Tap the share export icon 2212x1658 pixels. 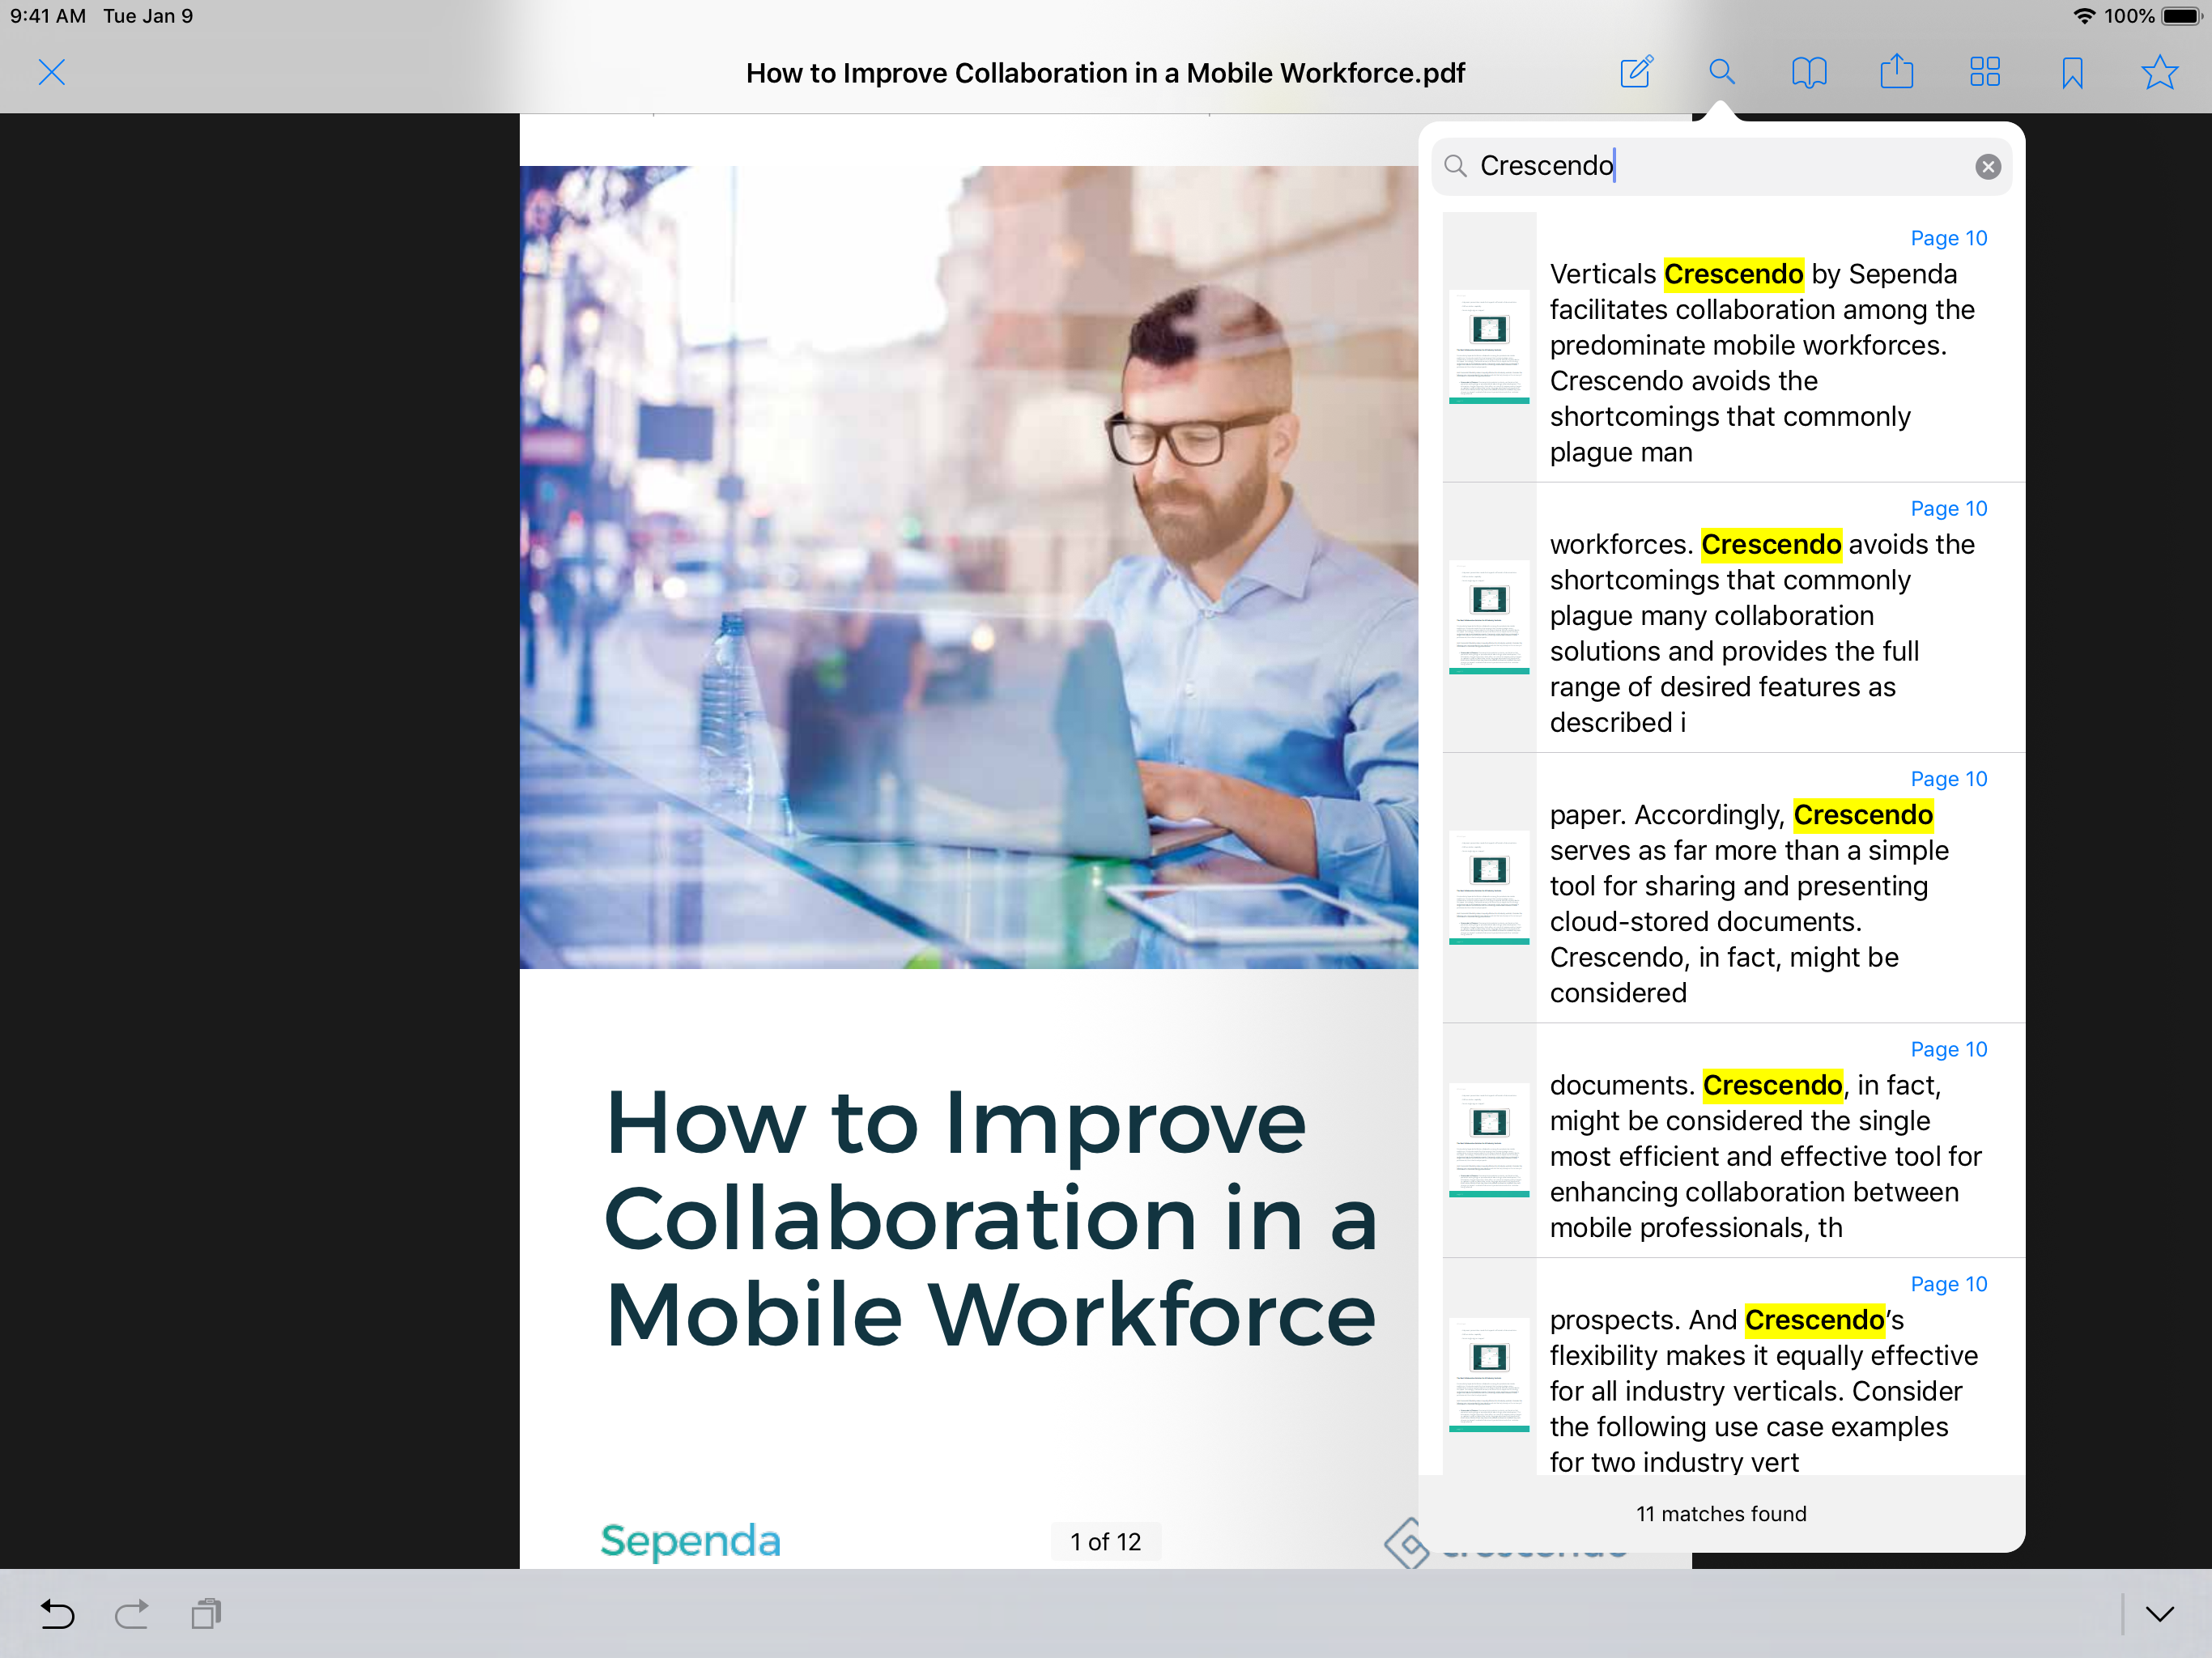click(1896, 73)
